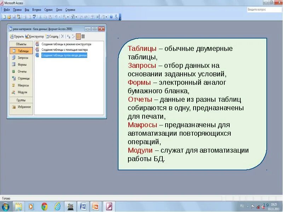This screenshot has width=283, height=212.
Task: Click the New Object toolbar icon
Action: click(103, 17)
